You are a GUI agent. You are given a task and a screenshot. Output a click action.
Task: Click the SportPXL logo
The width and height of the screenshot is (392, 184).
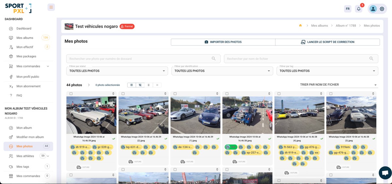(x=18, y=8)
